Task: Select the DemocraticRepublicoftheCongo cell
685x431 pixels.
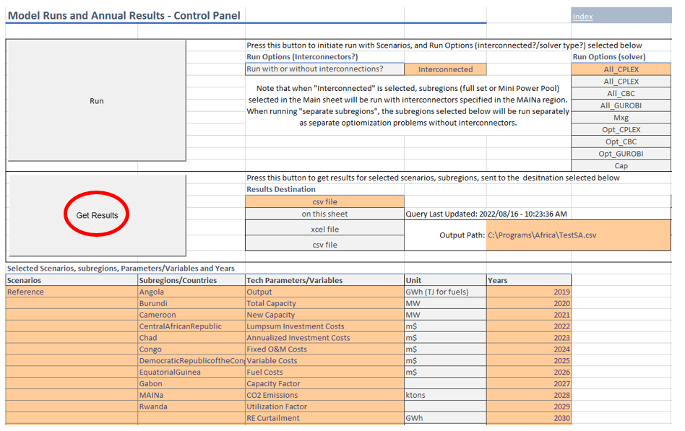Action: click(191, 361)
